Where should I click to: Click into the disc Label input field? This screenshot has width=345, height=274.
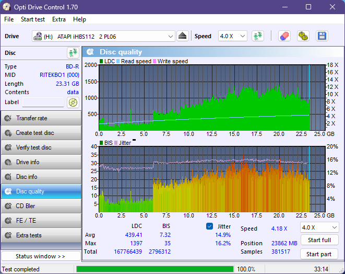(x=43, y=102)
